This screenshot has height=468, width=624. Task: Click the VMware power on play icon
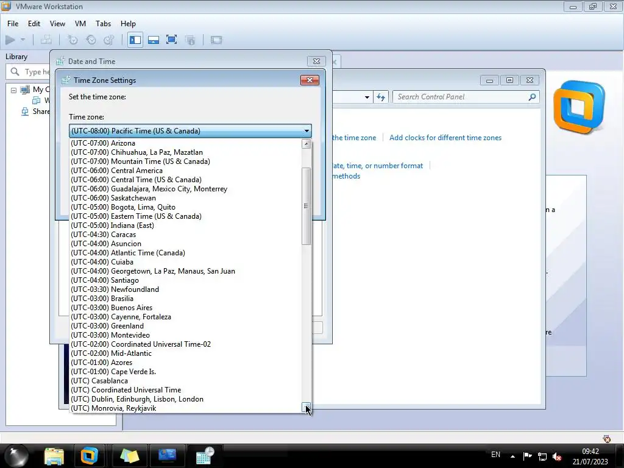[x=10, y=40]
